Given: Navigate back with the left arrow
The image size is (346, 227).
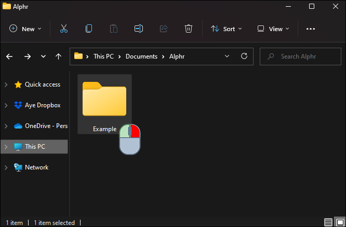Looking at the screenshot, I should (x=9, y=56).
